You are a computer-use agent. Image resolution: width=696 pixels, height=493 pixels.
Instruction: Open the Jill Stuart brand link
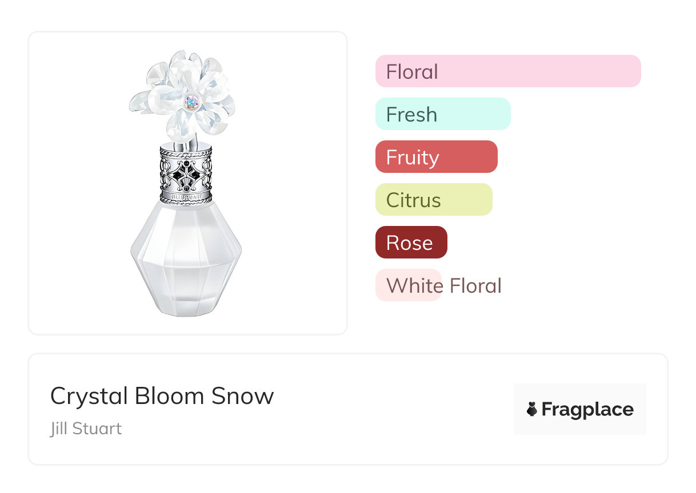click(x=86, y=429)
